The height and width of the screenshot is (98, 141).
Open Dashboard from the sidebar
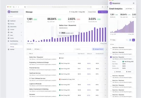(x=13, y=21)
